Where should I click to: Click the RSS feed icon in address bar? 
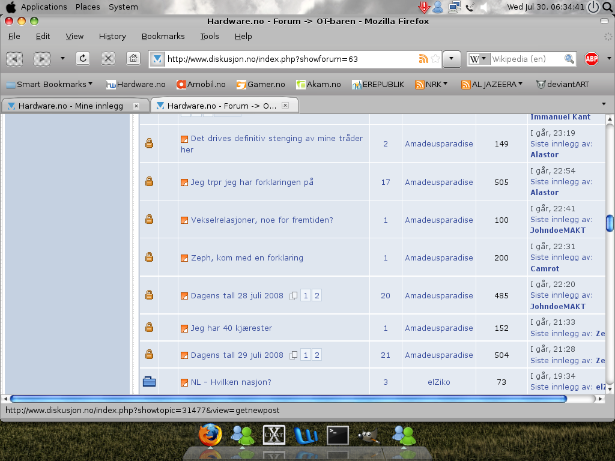(x=423, y=59)
